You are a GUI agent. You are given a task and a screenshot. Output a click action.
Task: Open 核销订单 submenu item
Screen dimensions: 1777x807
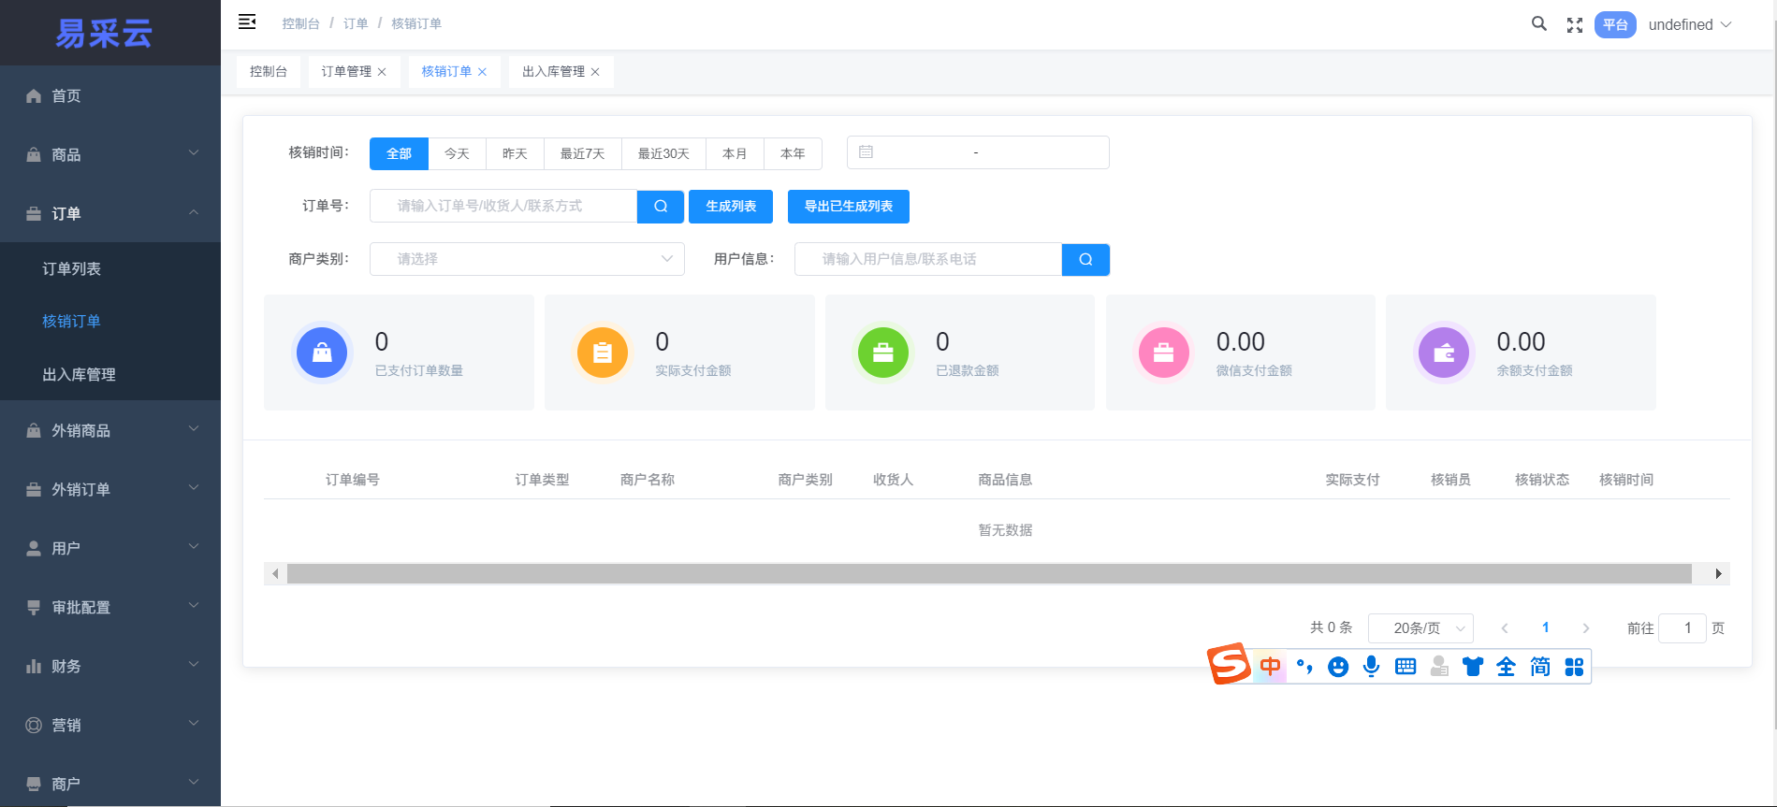click(110, 321)
